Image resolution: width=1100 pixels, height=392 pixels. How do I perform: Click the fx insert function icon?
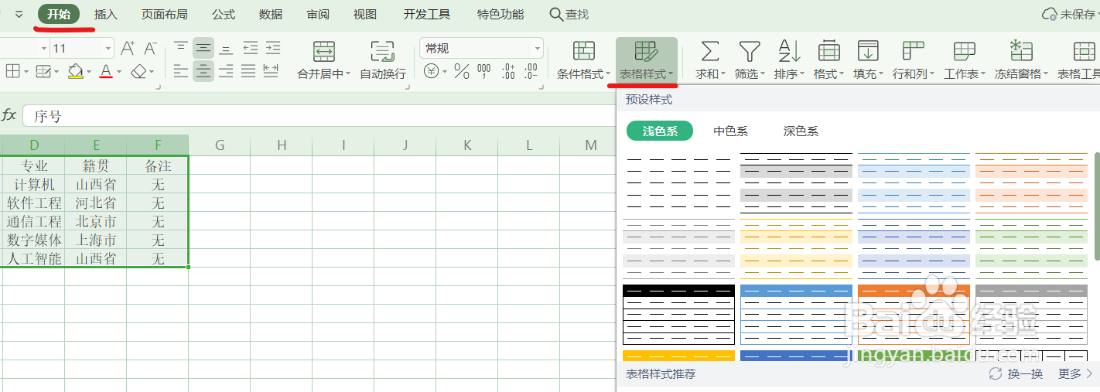coord(9,115)
